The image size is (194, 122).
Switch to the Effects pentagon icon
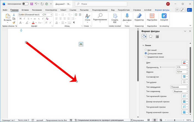pyautogui.click(x=150, y=36)
